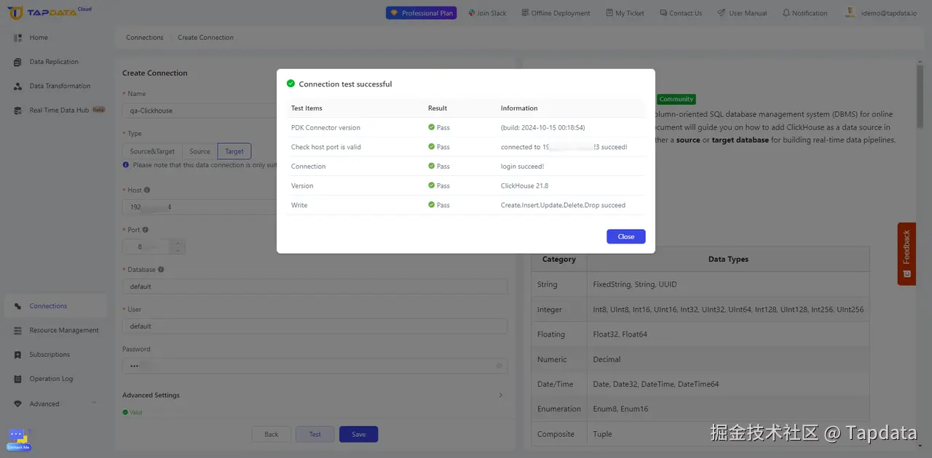Image resolution: width=932 pixels, height=458 pixels.
Task: Click the 'Float32, Float64' data types cell
Action: pyautogui.click(x=728, y=334)
